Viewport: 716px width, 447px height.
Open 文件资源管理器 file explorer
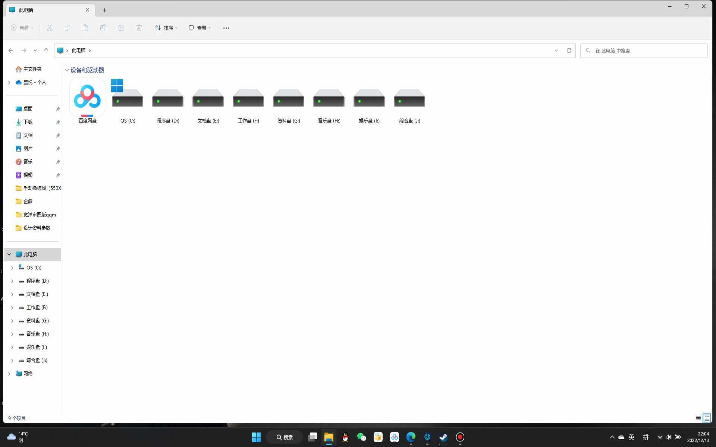click(x=329, y=437)
